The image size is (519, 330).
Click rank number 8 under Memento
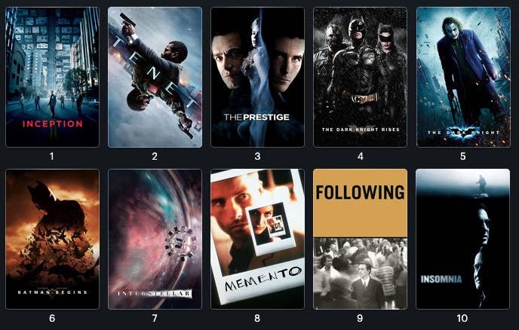[257, 319]
